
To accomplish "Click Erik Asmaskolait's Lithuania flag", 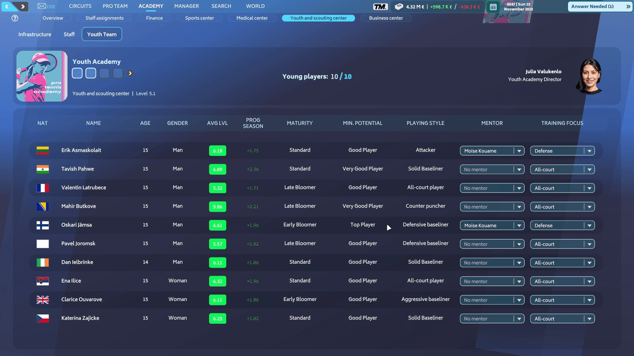I will (42, 150).
